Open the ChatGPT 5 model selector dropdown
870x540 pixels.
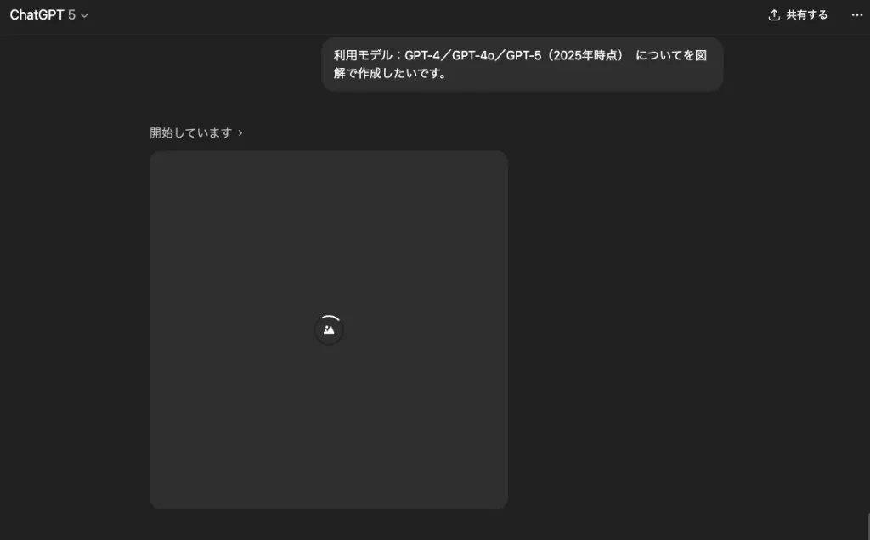click(49, 14)
